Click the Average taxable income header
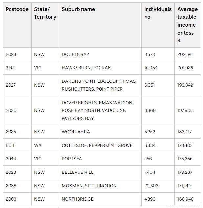Viewport: 203px width, 208px height. (x=188, y=25)
